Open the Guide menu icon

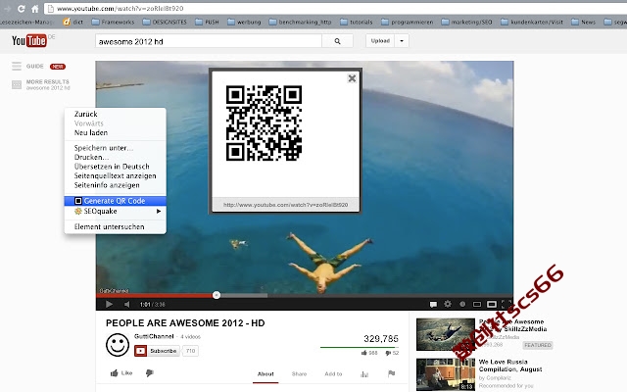point(17,66)
